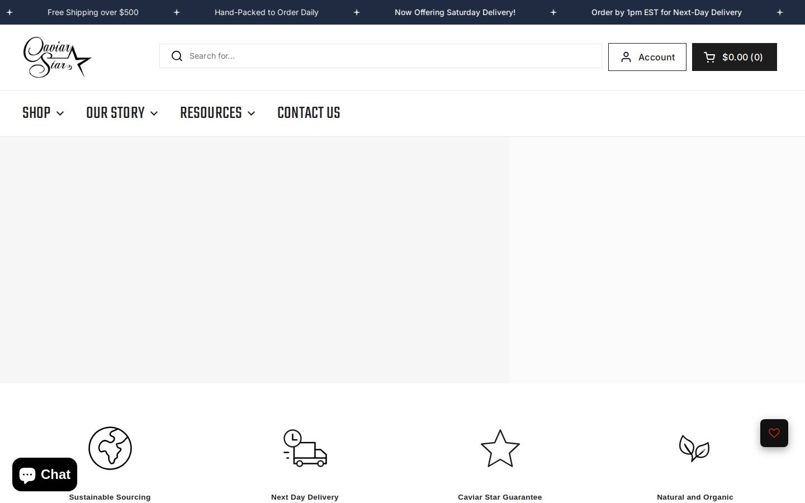The width and height of the screenshot is (805, 503).
Task: Click the Next Day Delivery truck icon
Action: (x=305, y=448)
